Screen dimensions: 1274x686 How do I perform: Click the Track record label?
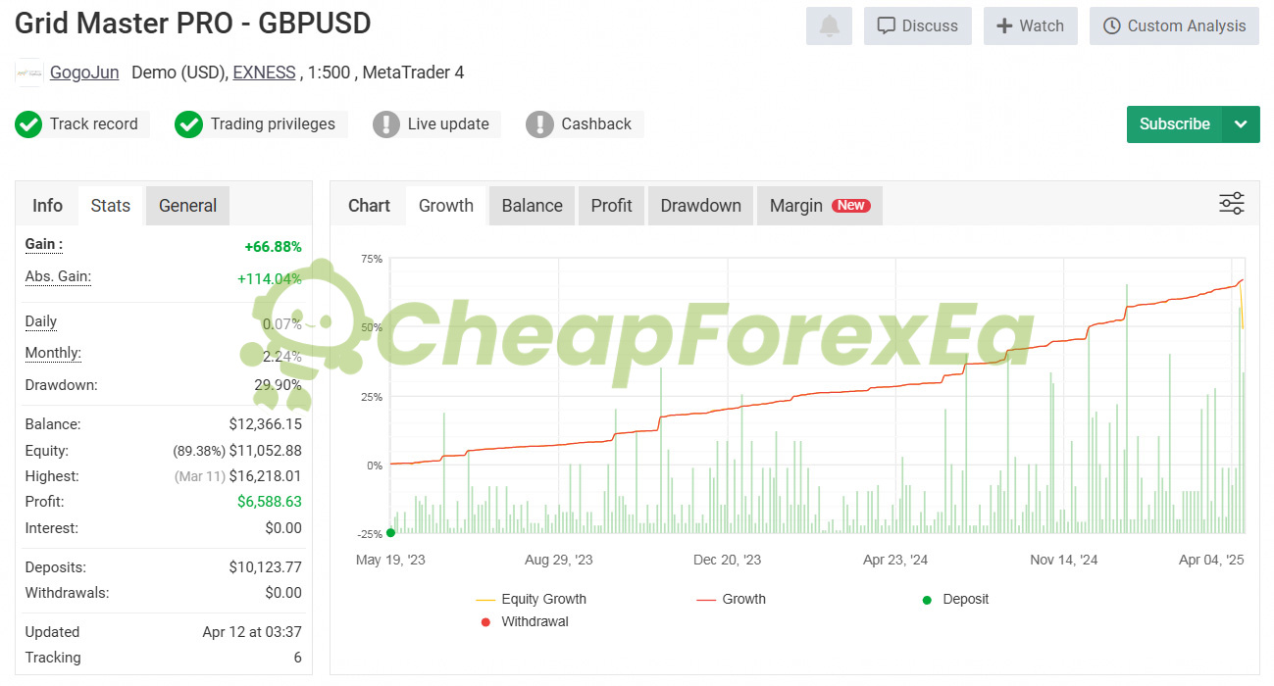pos(94,124)
